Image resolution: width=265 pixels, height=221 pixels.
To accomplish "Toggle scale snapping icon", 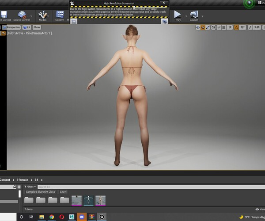I will (x=250, y=27).
